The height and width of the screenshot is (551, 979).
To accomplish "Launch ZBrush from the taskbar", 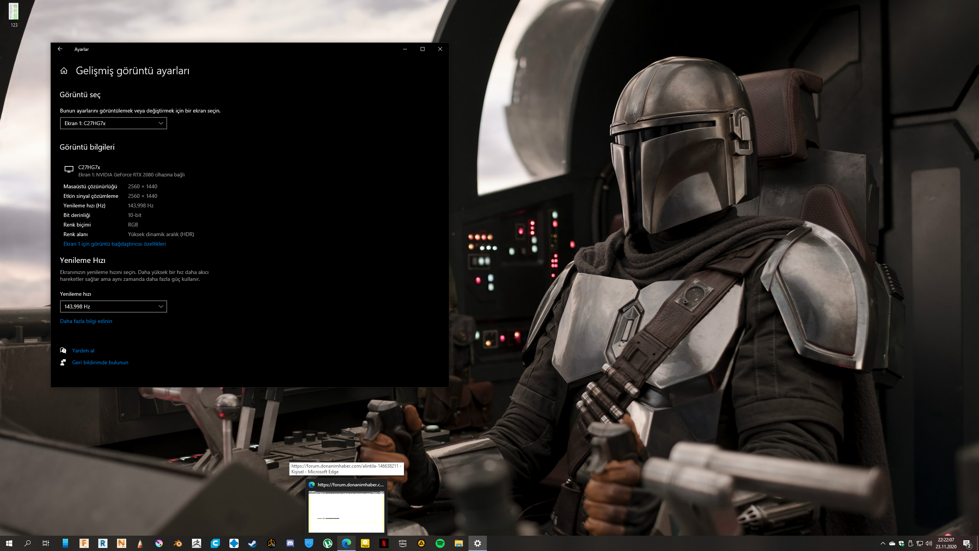I will (x=197, y=543).
